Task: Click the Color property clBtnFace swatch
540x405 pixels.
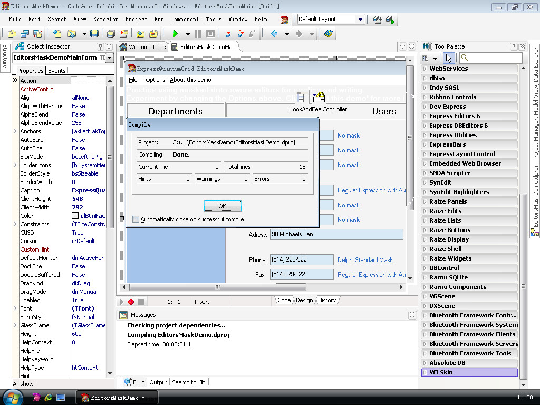Action: pyautogui.click(x=75, y=216)
